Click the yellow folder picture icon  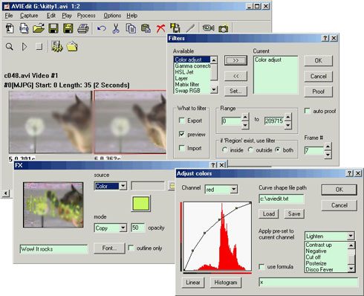click(x=72, y=47)
